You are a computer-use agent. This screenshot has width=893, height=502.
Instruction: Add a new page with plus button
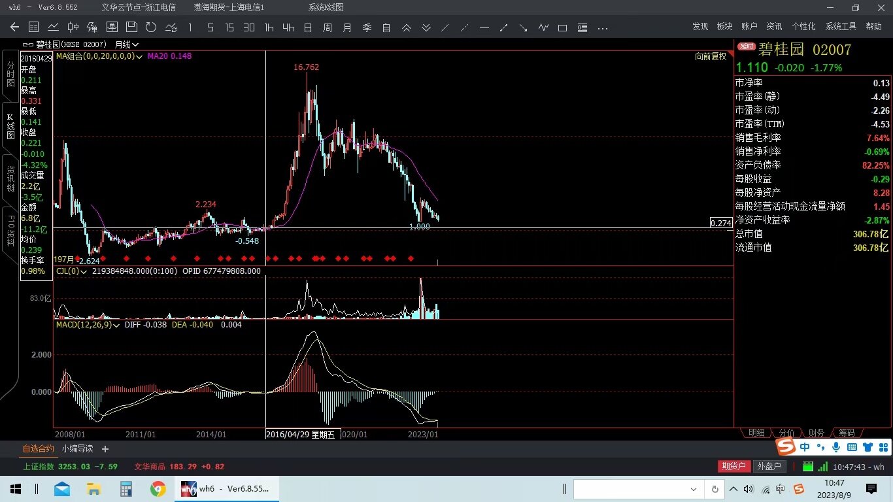coord(105,448)
